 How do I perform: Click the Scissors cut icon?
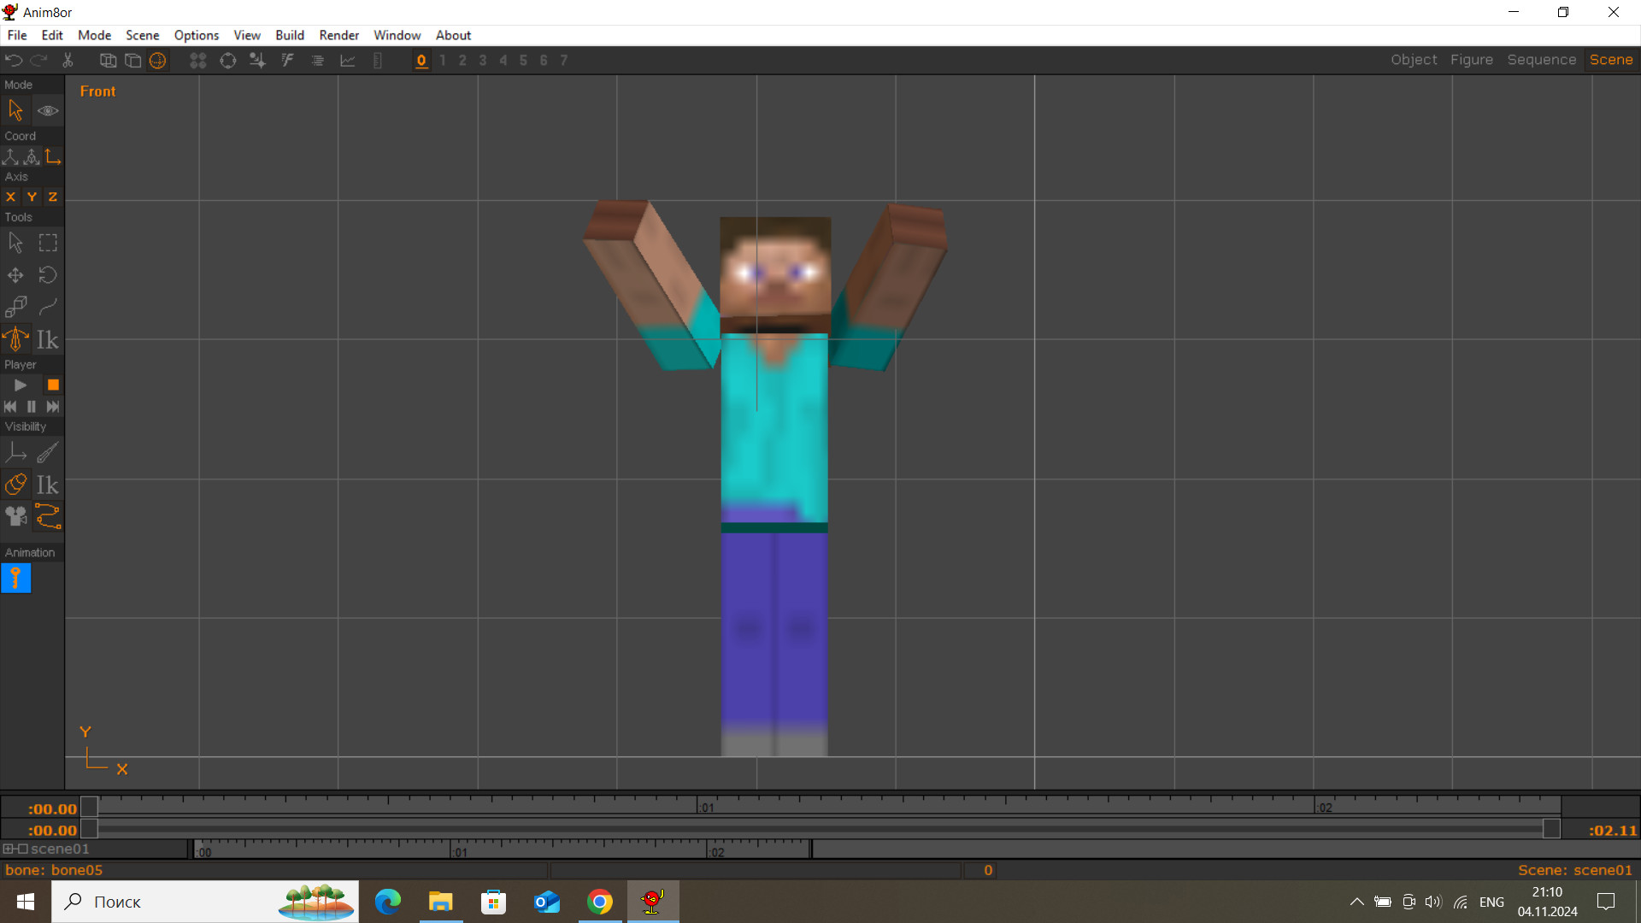[68, 60]
